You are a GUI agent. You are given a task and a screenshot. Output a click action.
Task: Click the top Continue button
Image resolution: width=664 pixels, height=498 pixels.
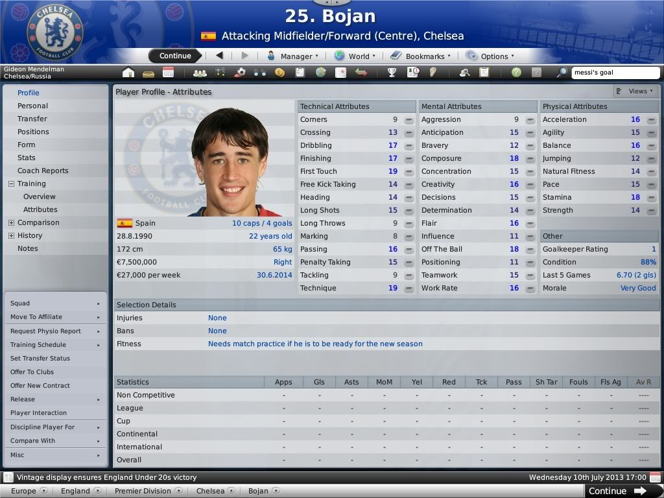click(175, 56)
